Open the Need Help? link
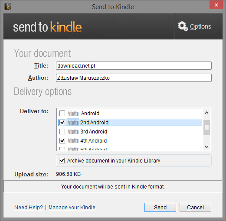 point(29,208)
